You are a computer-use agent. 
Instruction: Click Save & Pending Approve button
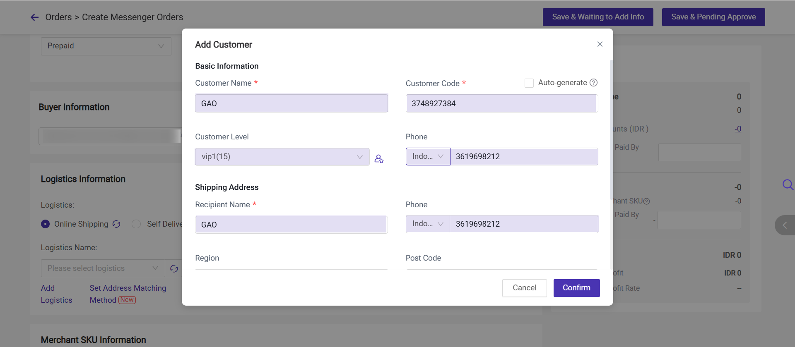[713, 17]
